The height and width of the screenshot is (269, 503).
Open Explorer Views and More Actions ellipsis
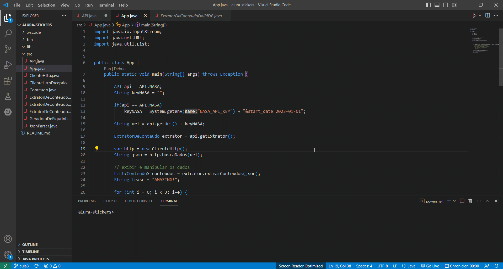[64, 16]
